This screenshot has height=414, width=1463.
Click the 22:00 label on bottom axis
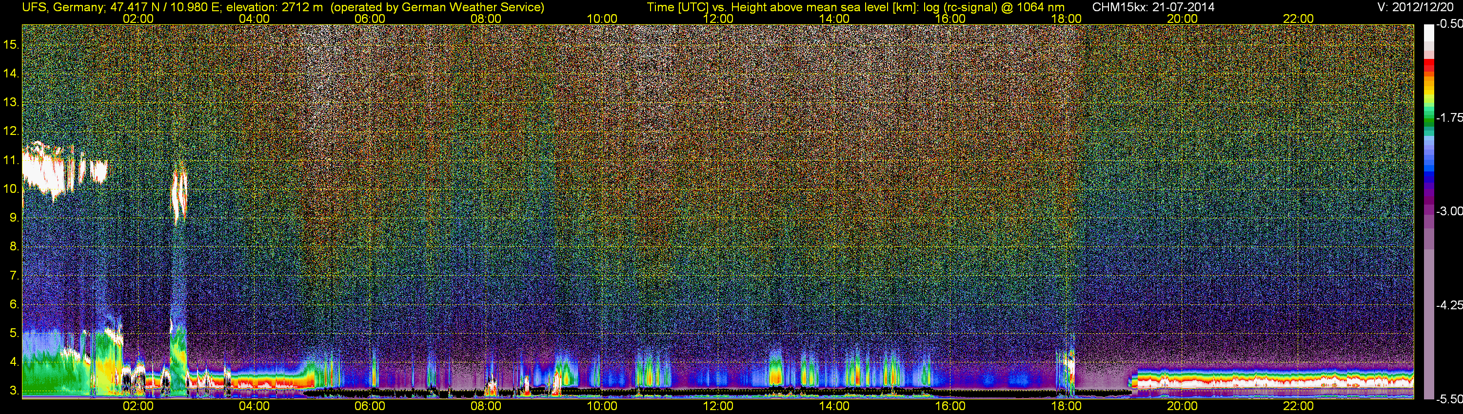pos(1298,406)
